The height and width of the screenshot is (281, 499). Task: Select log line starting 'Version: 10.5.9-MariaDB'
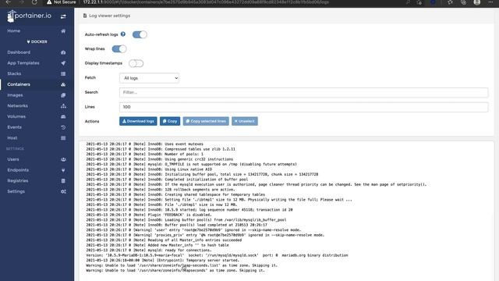click(x=217, y=255)
